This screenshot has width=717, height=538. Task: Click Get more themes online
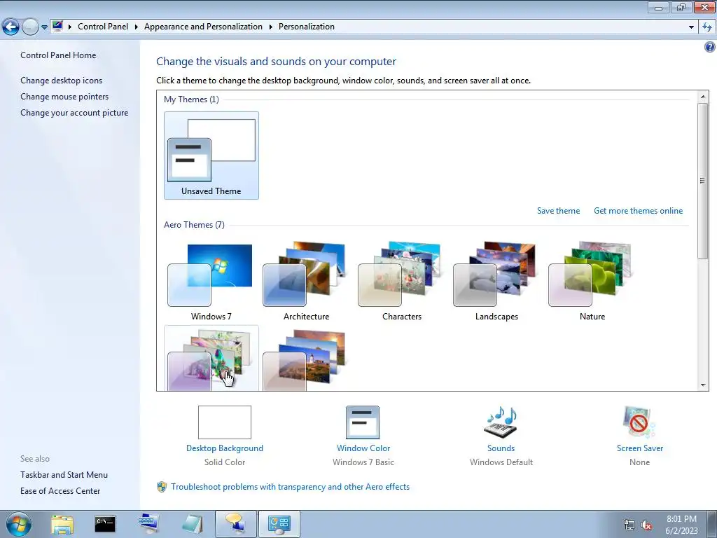[638, 211]
